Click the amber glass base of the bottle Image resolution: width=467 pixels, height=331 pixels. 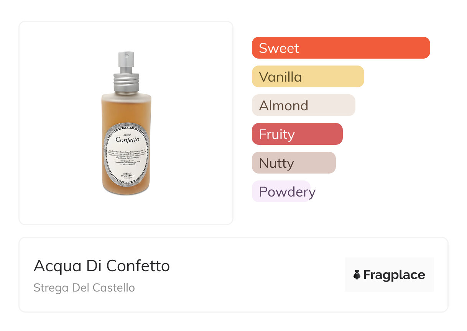coord(127,190)
